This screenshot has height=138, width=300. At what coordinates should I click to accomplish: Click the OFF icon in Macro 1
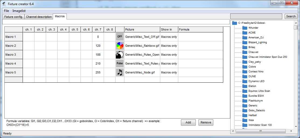120,37
